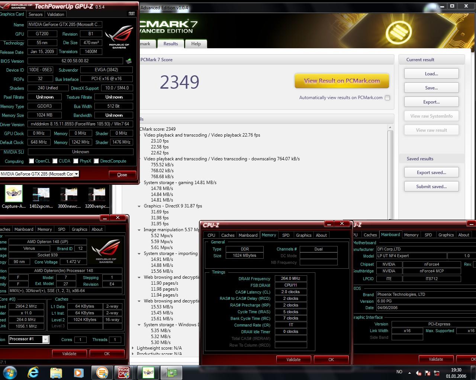Image resolution: width=476 pixels, height=380 pixels.
Task: Collapse the Image manipulation result
Action: 139,230
